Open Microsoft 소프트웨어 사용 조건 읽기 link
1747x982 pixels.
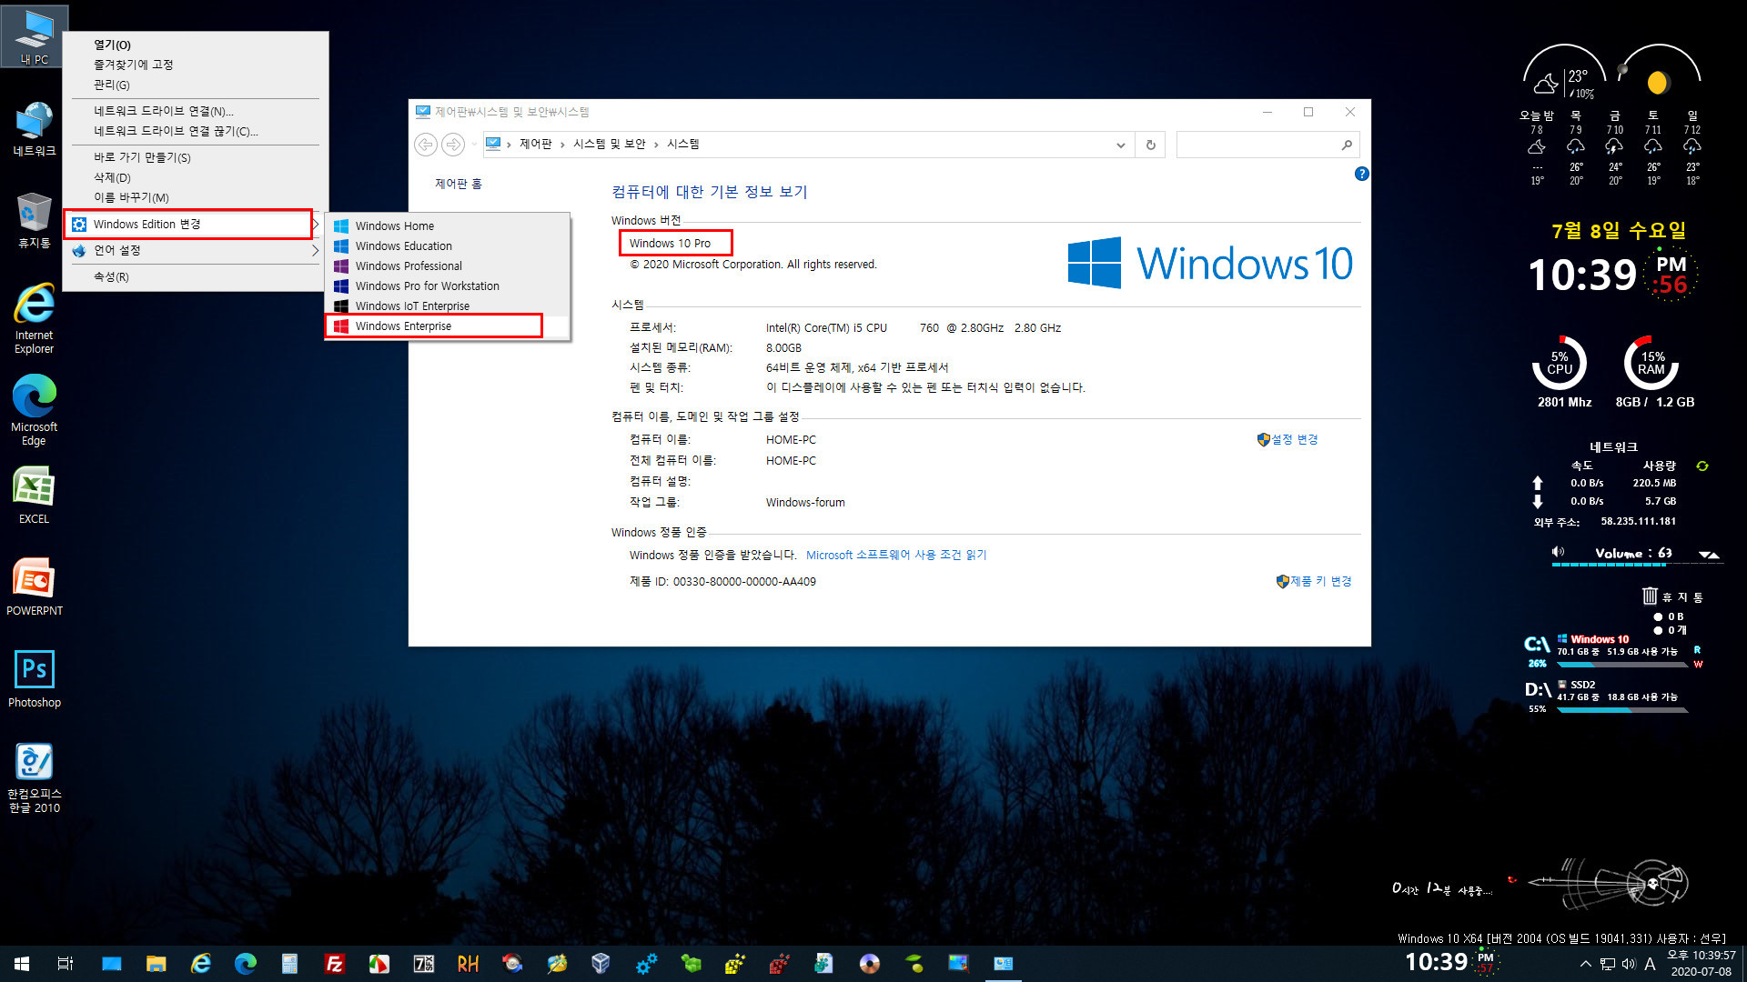896,555
